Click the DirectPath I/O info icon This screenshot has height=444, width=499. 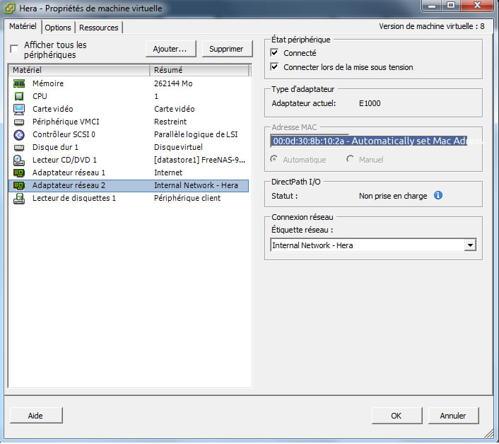438,195
